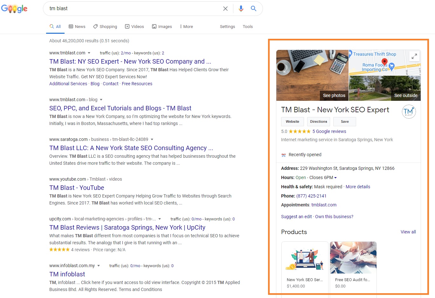Expand dropdown arrow beside www.infoblast.com.my
This screenshot has height=298, width=435.
tap(99, 266)
